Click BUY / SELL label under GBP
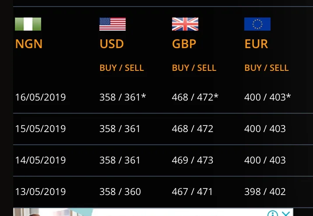The width and height of the screenshot is (313, 216). pos(194,68)
